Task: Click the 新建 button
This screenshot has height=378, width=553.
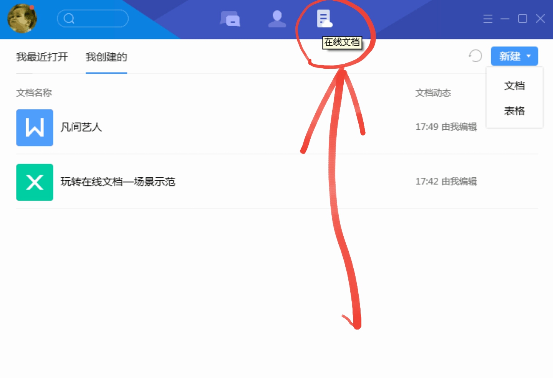Action: point(511,56)
